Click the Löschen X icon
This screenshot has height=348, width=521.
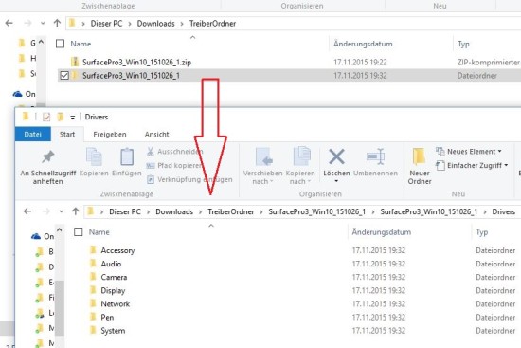pyautogui.click(x=336, y=156)
